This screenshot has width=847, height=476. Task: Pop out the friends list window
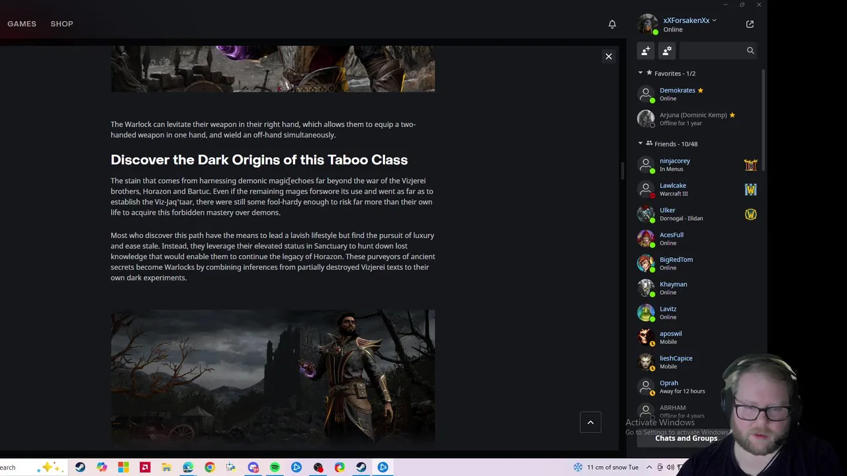750,24
